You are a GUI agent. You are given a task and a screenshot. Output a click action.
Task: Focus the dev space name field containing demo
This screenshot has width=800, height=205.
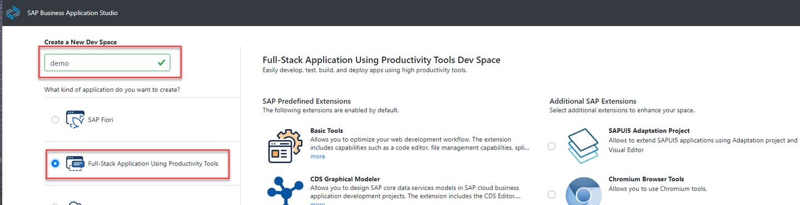pos(107,63)
